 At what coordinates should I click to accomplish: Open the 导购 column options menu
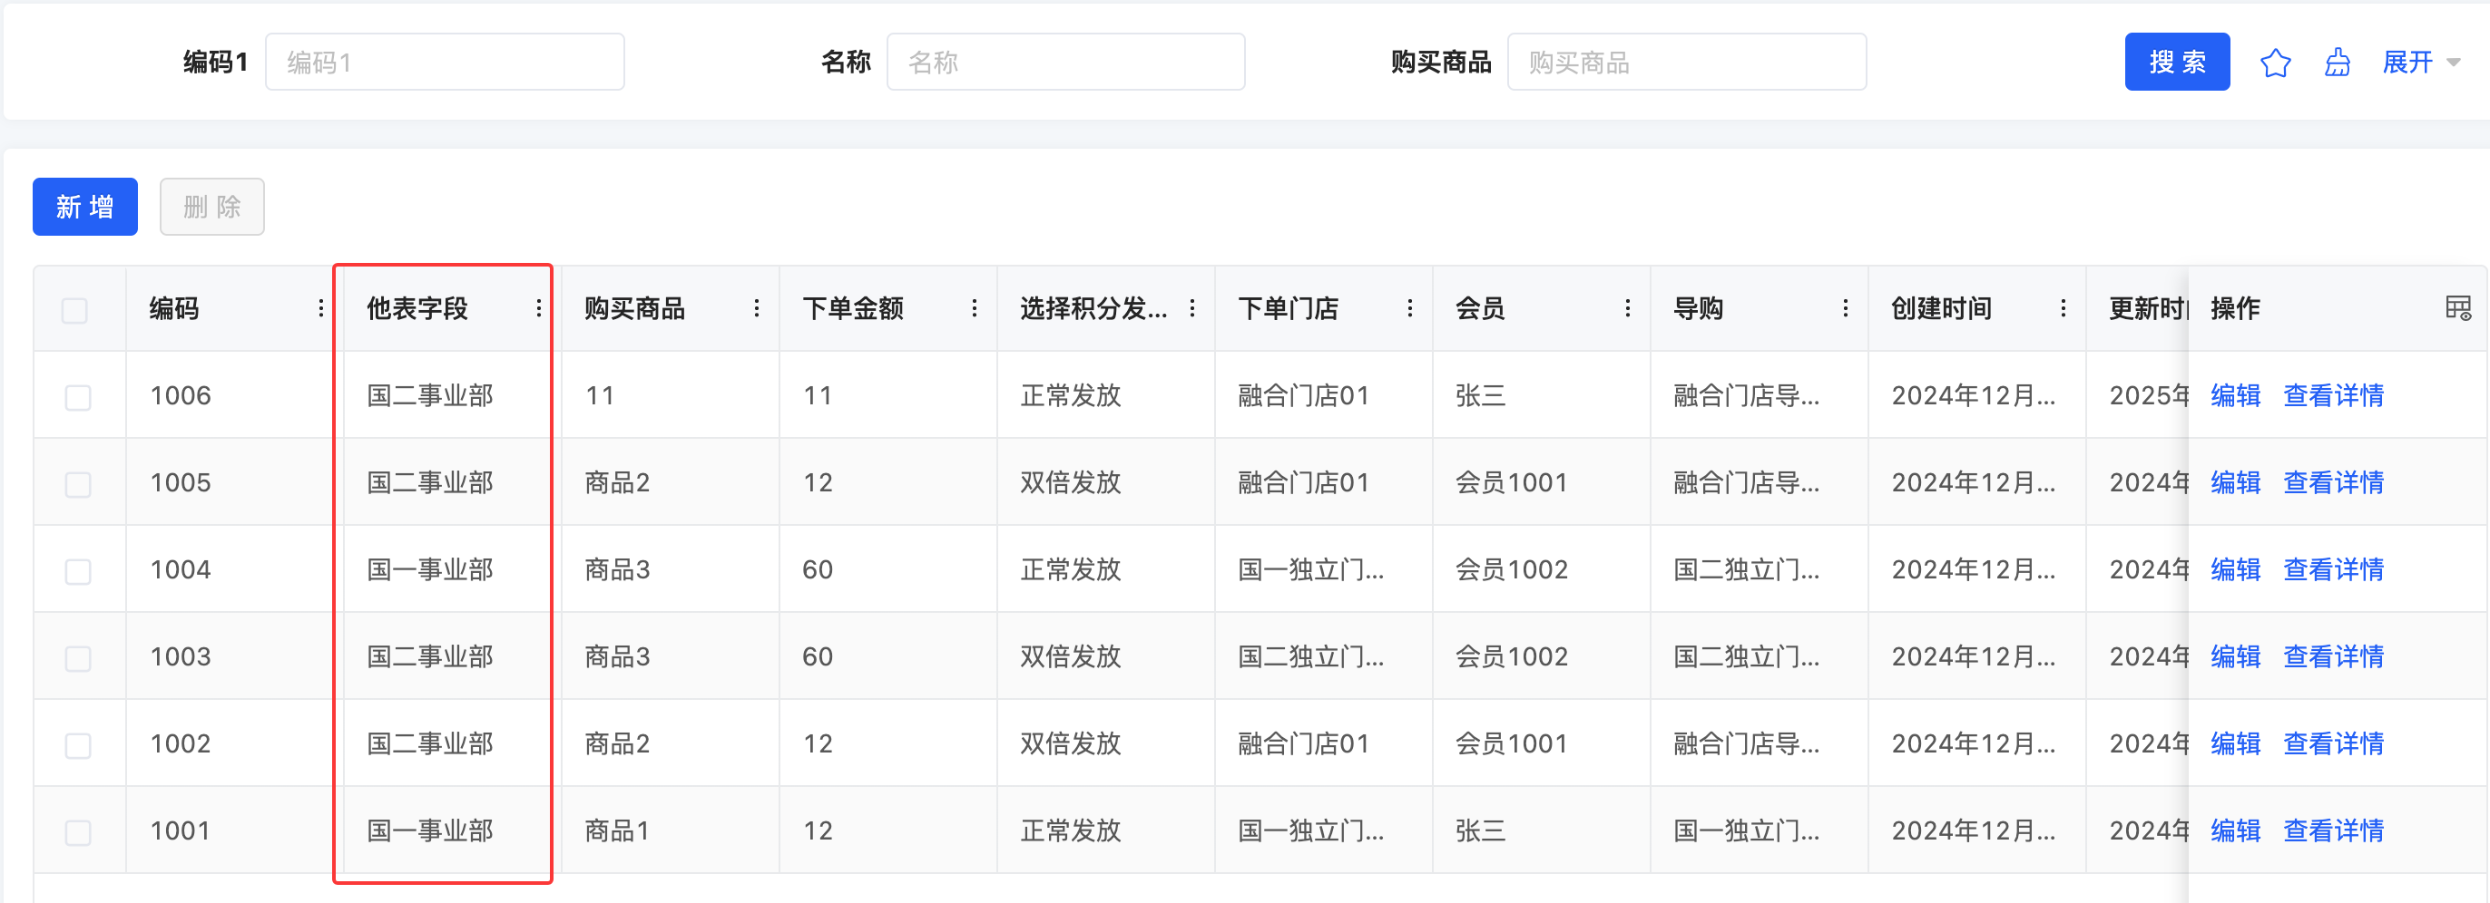point(1844,308)
